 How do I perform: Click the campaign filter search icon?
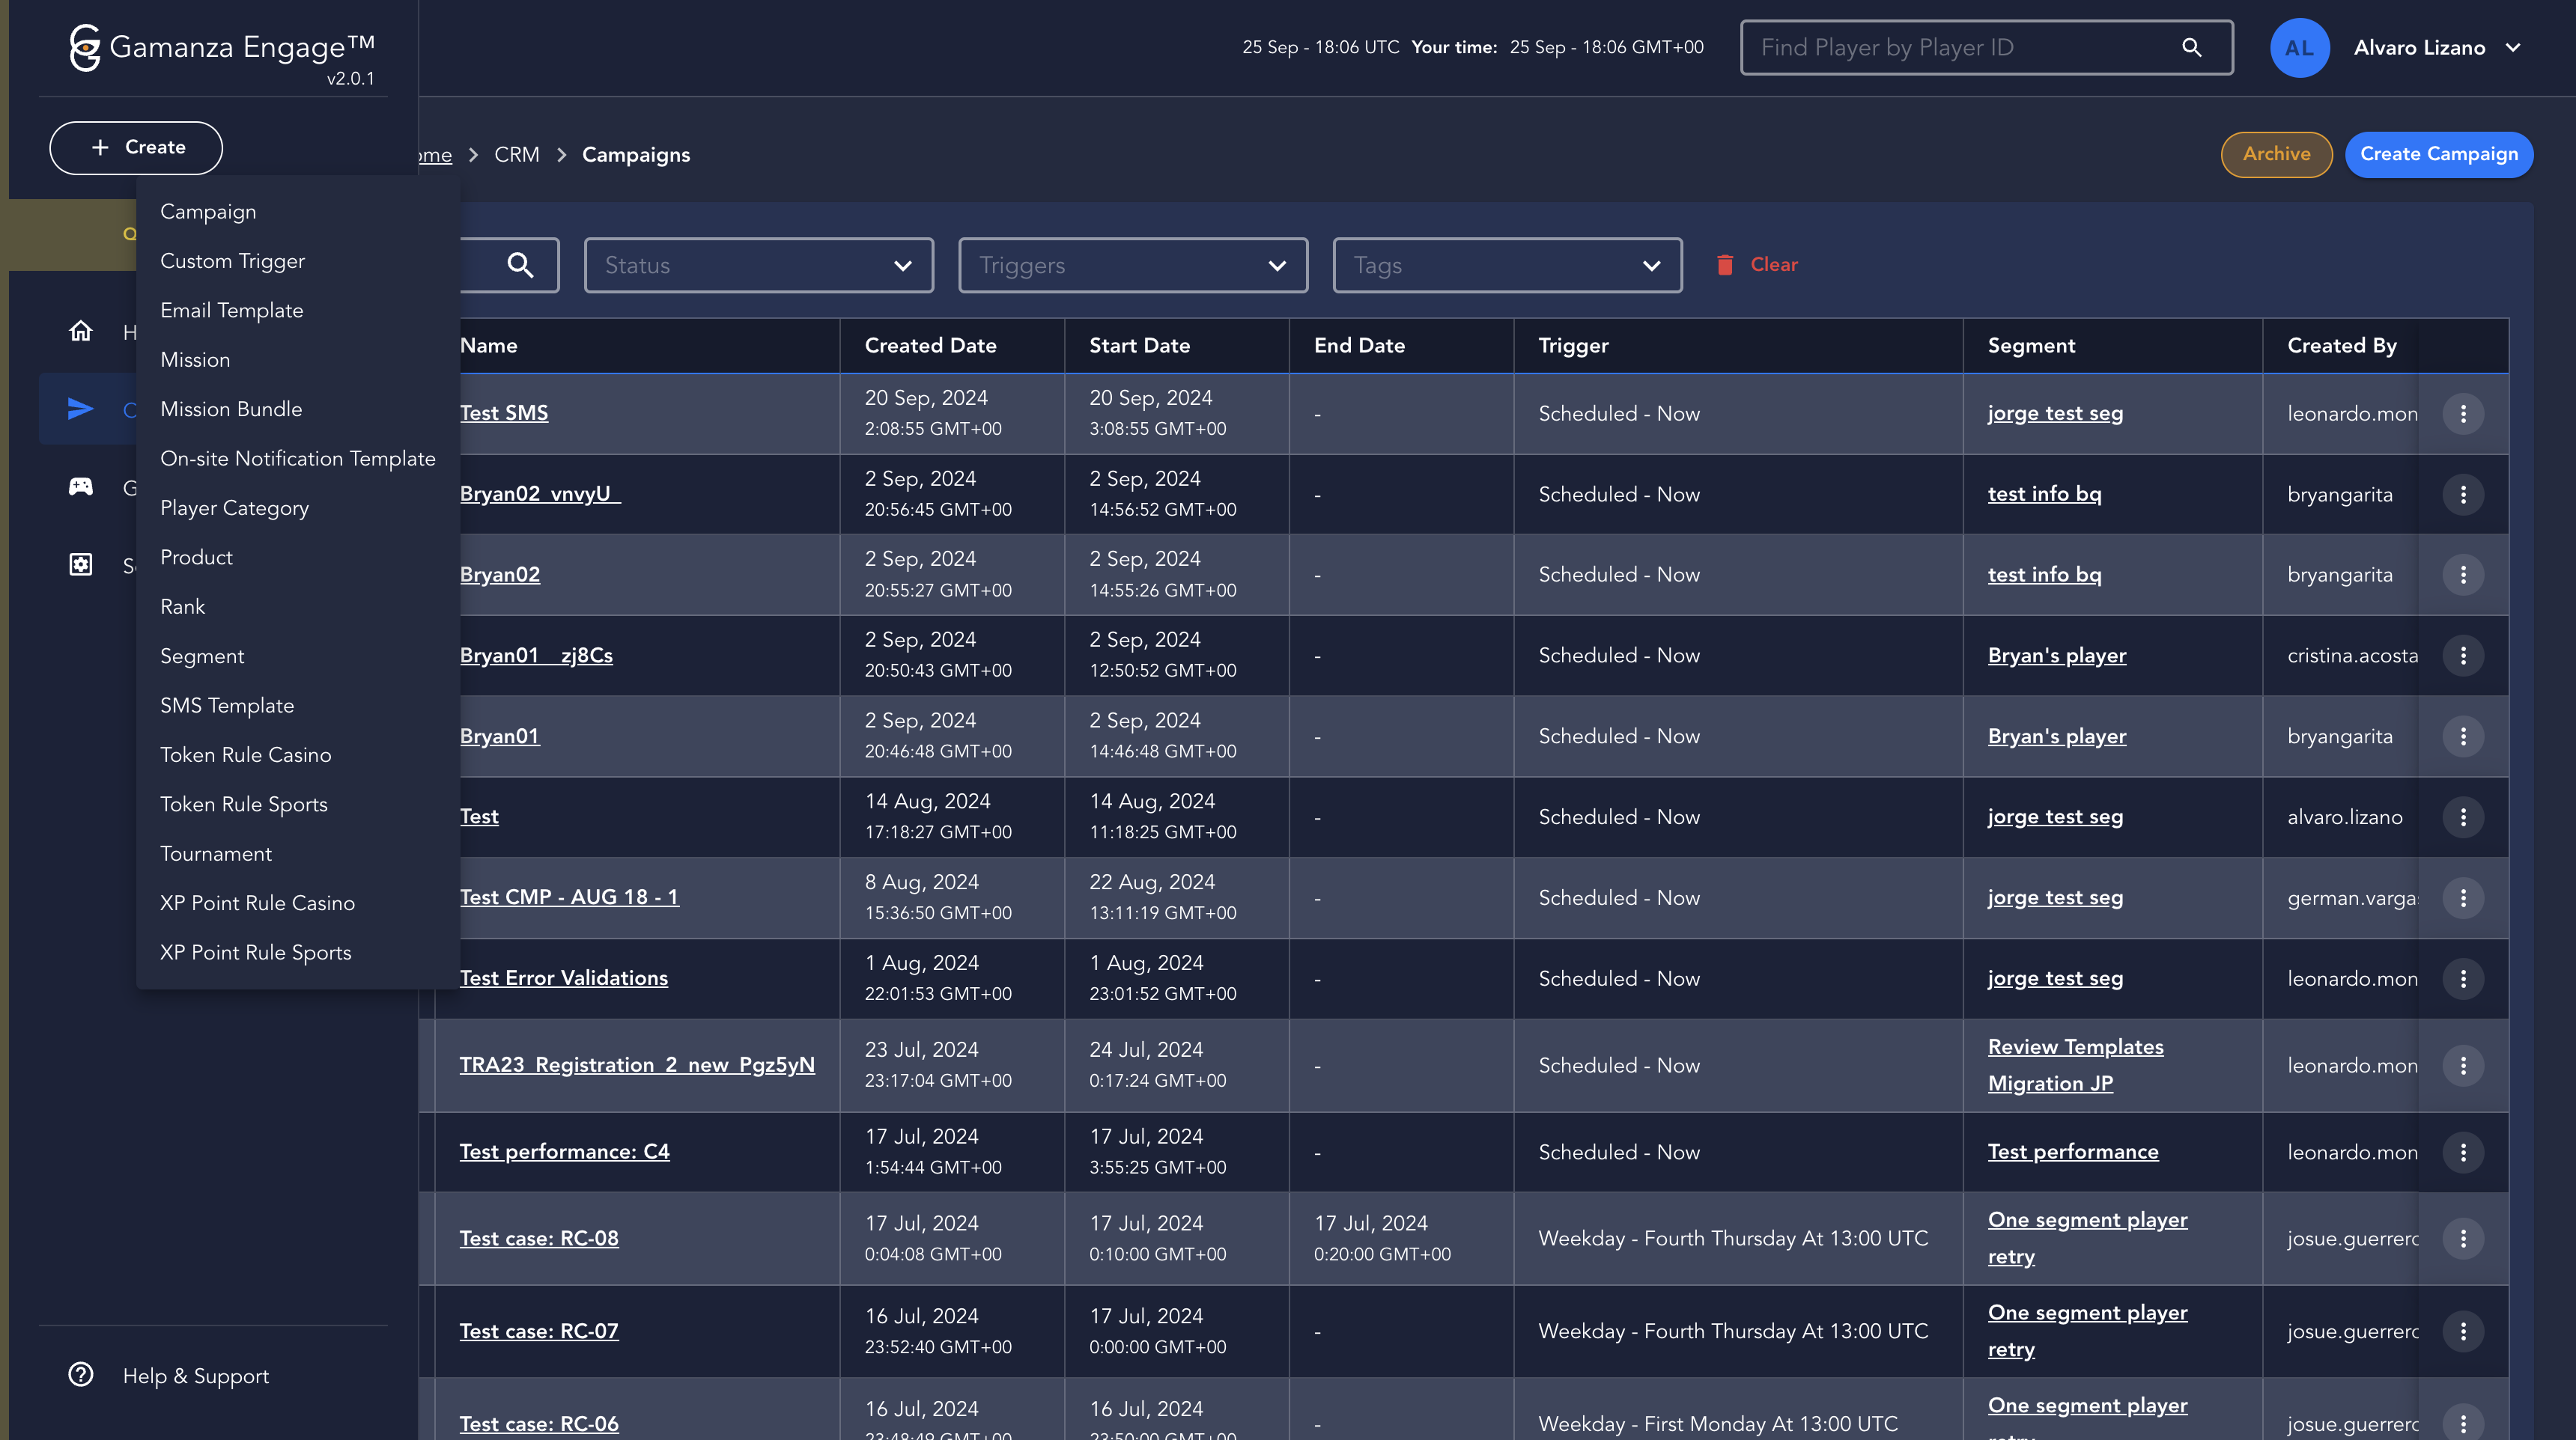(520, 265)
